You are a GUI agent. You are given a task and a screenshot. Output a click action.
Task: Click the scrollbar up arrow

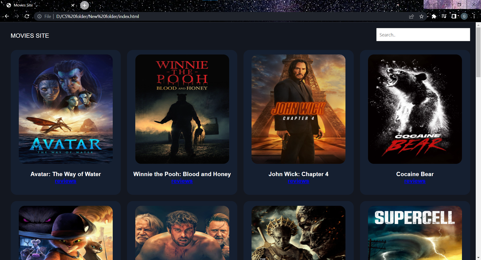pyautogui.click(x=478, y=25)
